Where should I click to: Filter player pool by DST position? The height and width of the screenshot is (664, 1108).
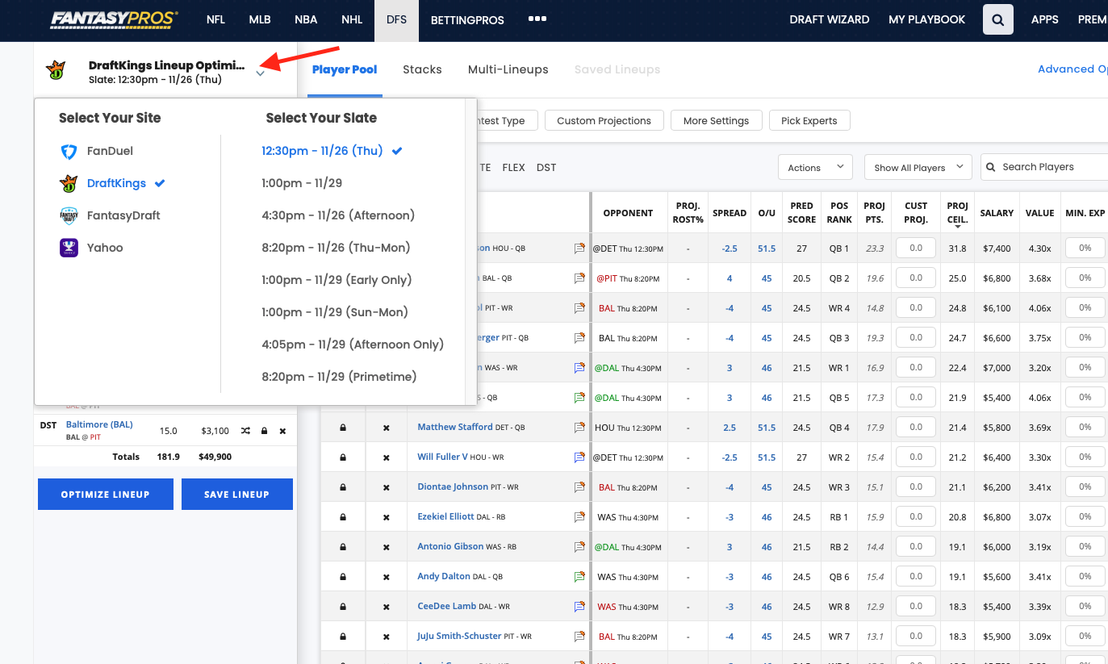pyautogui.click(x=546, y=168)
